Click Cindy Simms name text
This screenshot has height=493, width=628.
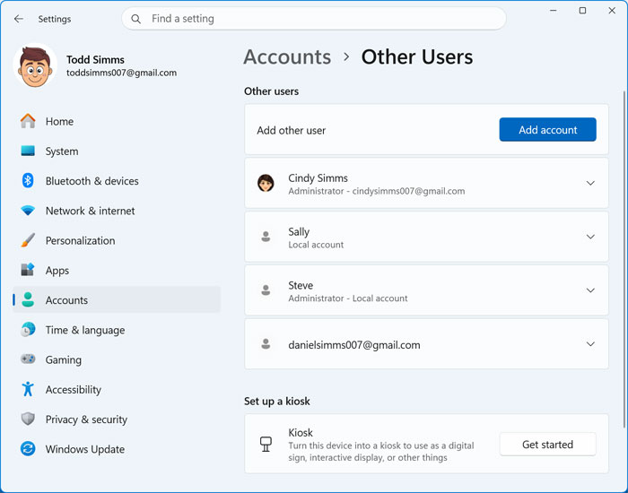(x=318, y=178)
